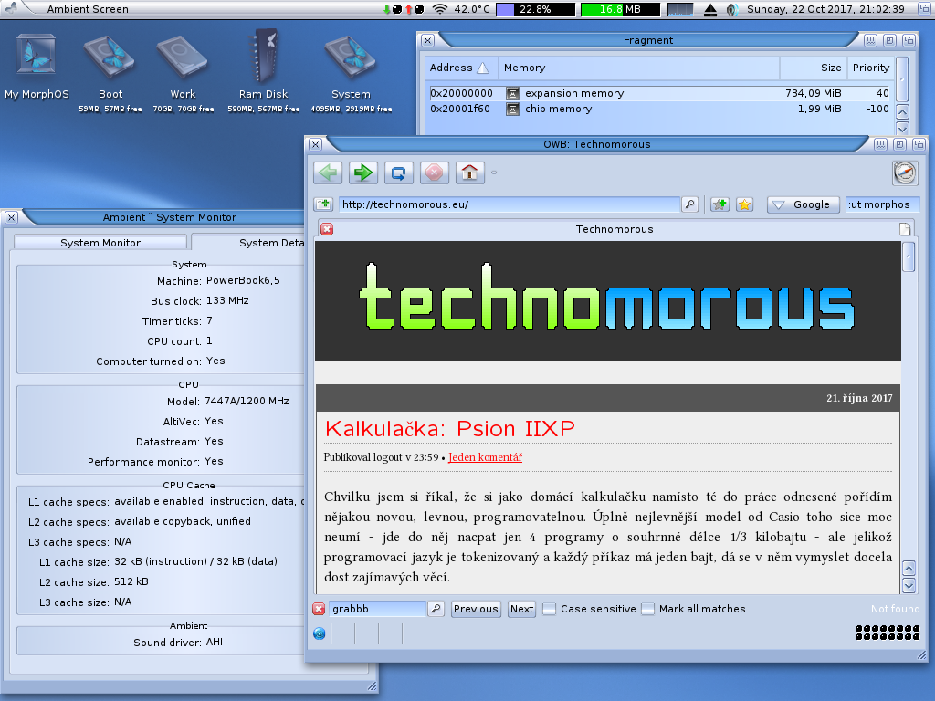Select the Technomorous browser tab
The image size is (935, 701).
[x=614, y=229]
